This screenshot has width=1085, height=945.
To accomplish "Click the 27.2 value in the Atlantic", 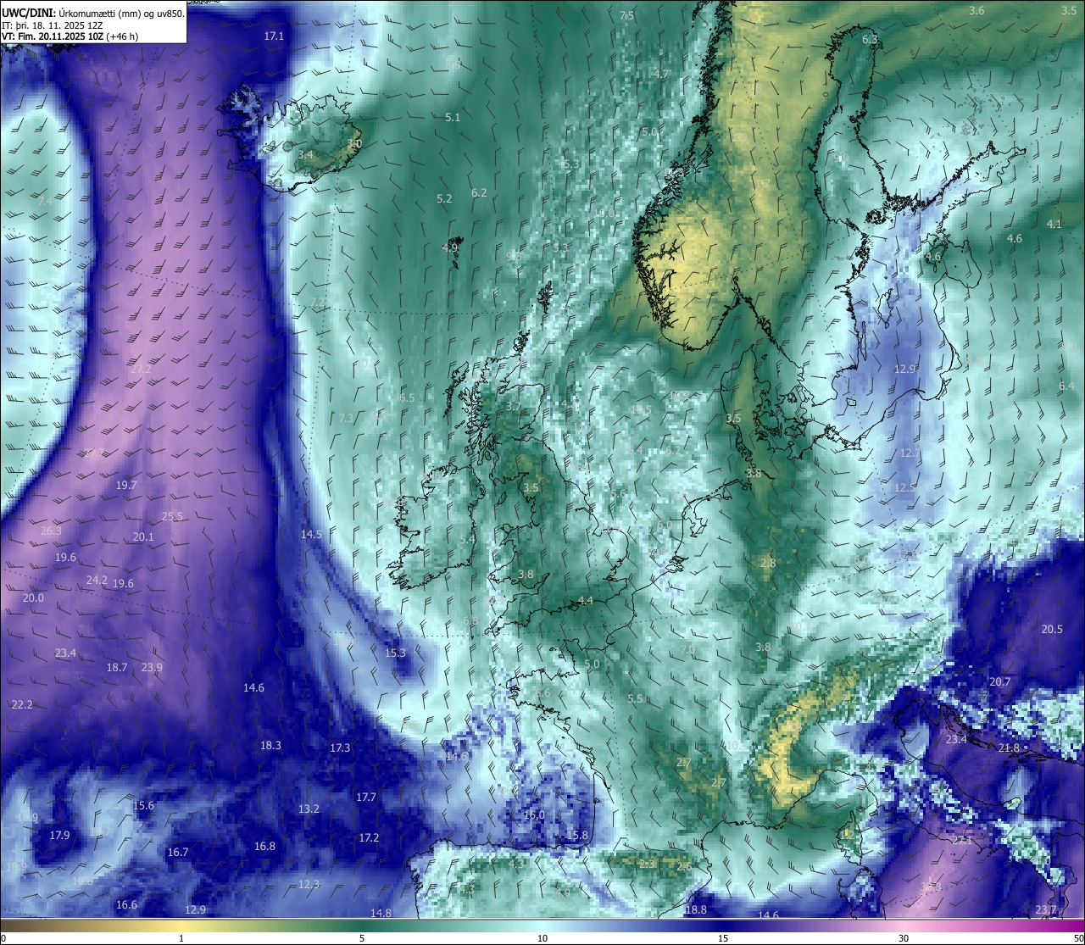I will pos(141,370).
